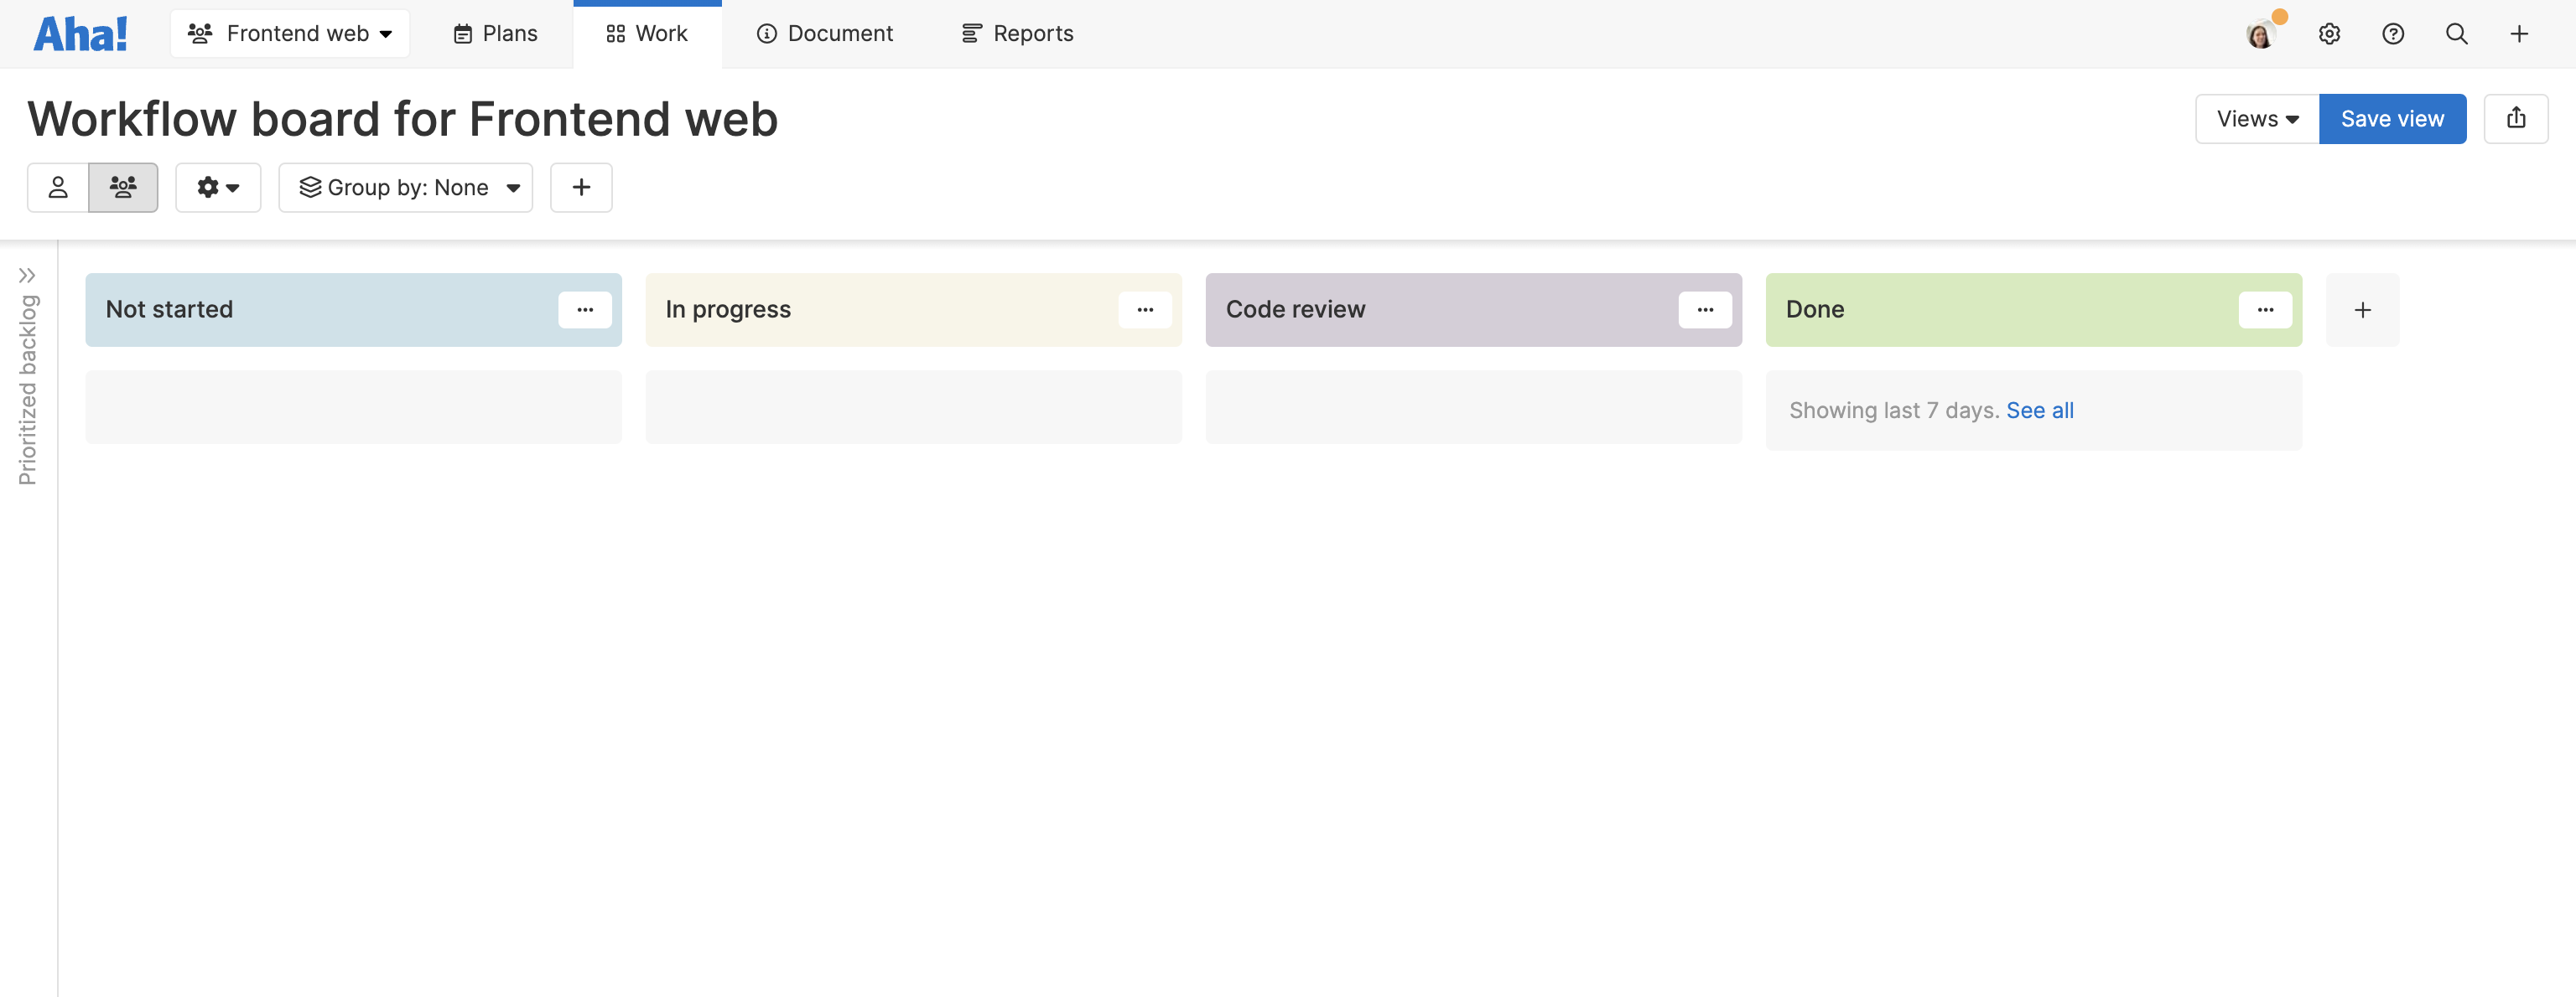
Task: Open the Frontend web workspace dropdown
Action: [290, 33]
